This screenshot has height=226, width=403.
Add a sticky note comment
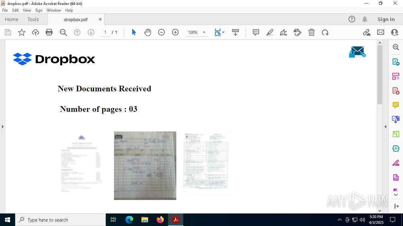click(256, 32)
